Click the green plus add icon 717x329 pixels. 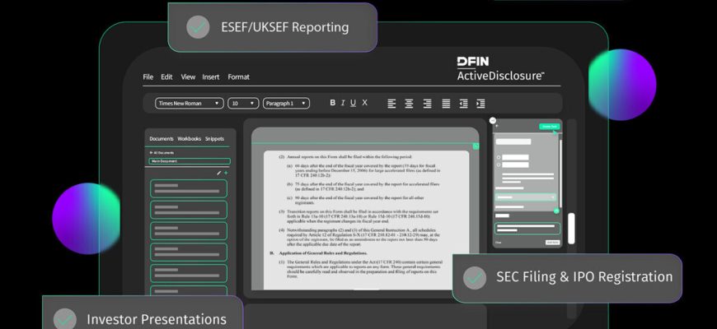tap(226, 173)
